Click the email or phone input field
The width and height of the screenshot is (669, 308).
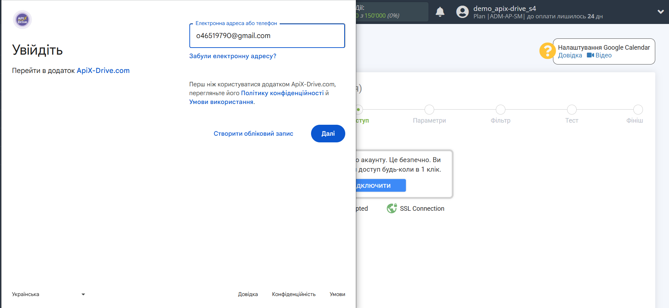(x=267, y=36)
